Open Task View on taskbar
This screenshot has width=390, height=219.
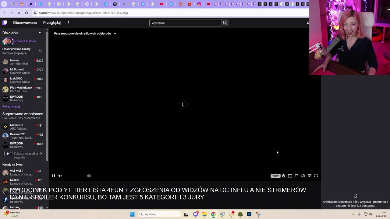(x=186, y=214)
